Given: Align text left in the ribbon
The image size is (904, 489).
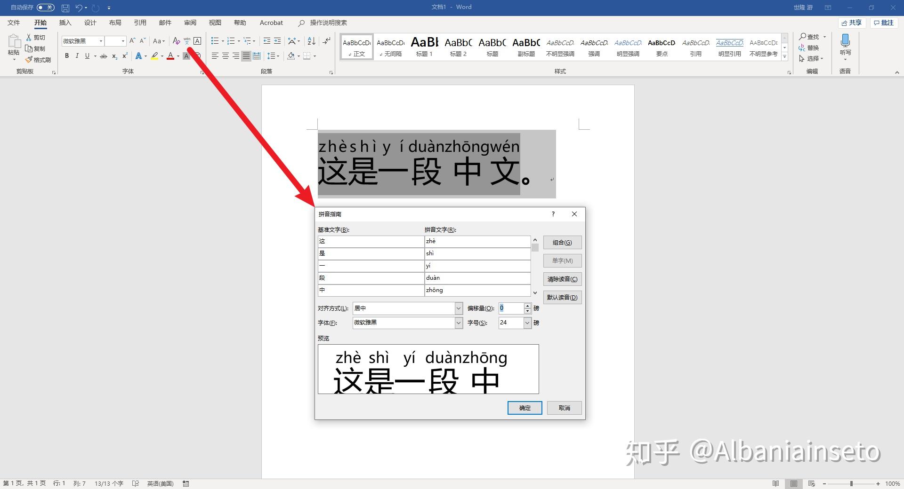Looking at the screenshot, I should coord(215,56).
